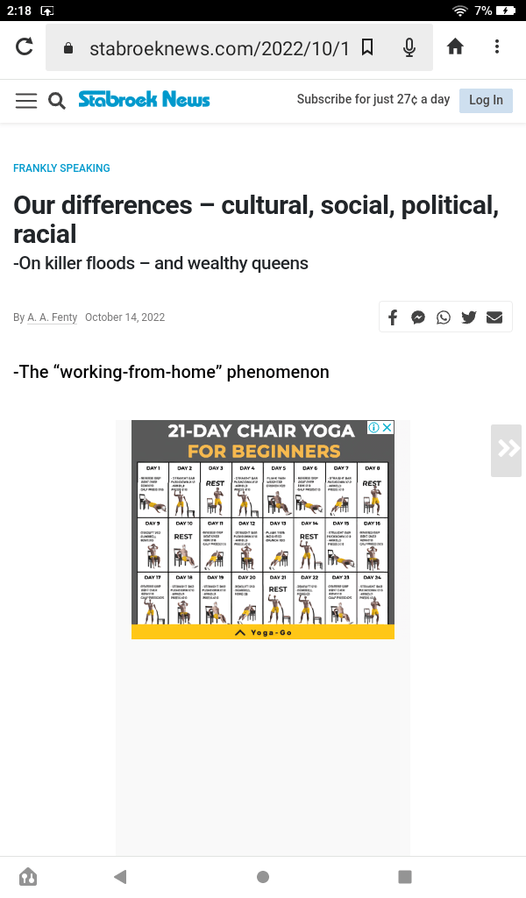The image size is (526, 898).
Task: Reload the page with the refresh icon
Action: (24, 46)
